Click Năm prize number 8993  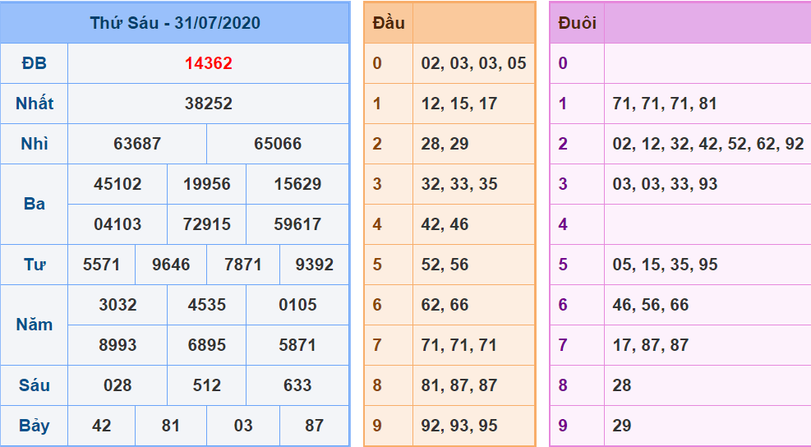[x=118, y=345]
